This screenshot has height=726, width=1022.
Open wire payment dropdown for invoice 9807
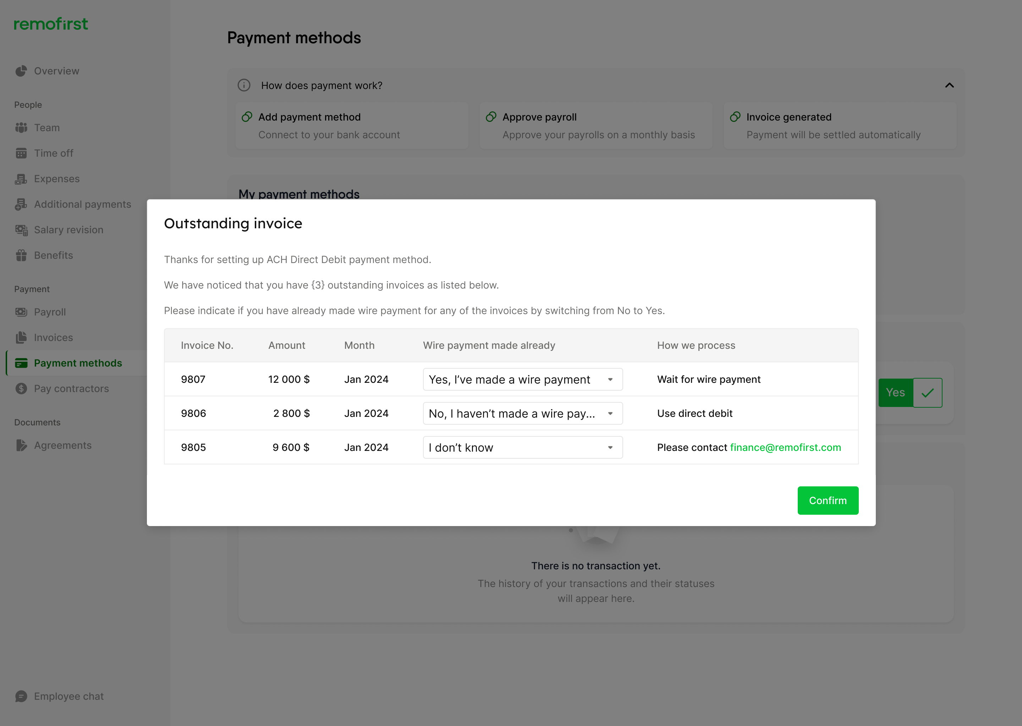coord(522,380)
